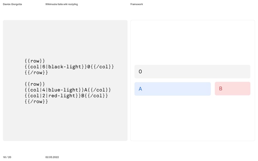Click the 02.05.2022 date in footer

click(x=52, y=157)
